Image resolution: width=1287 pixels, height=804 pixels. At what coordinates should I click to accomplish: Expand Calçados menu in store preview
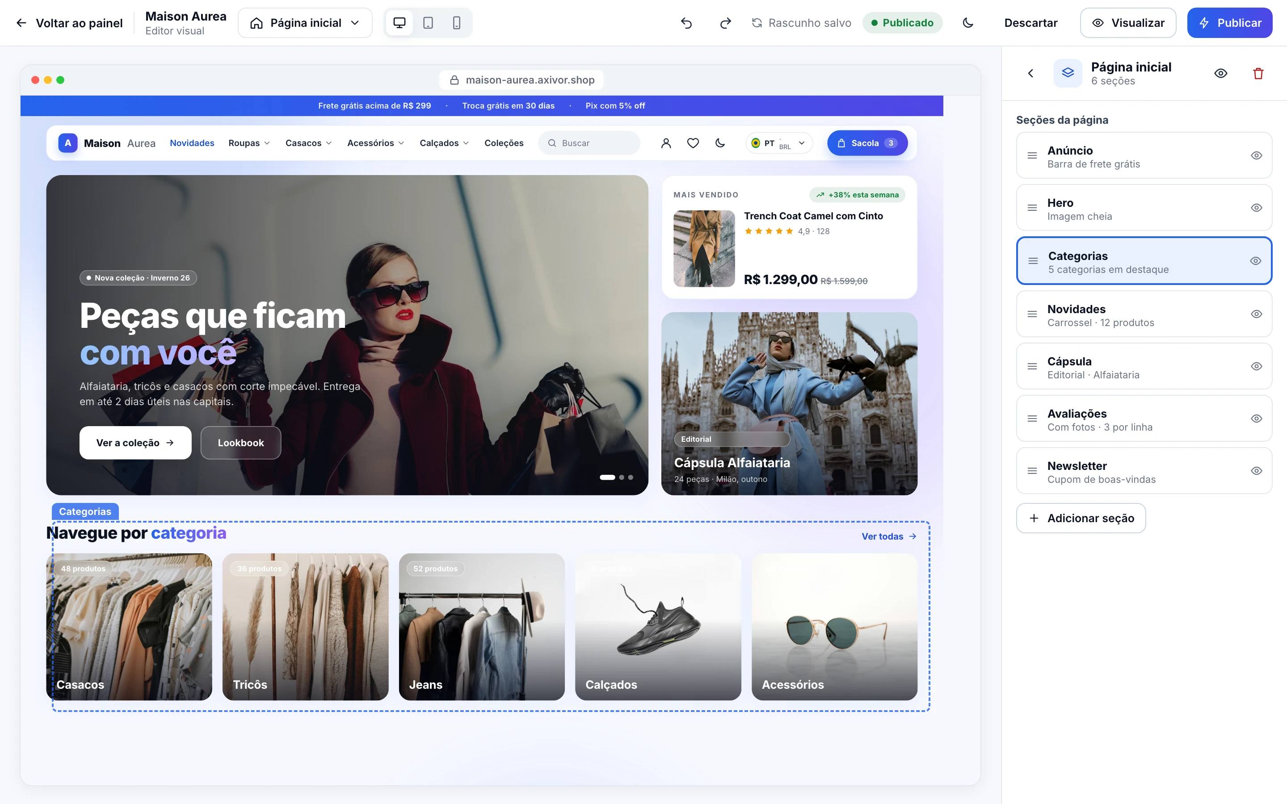coord(444,143)
